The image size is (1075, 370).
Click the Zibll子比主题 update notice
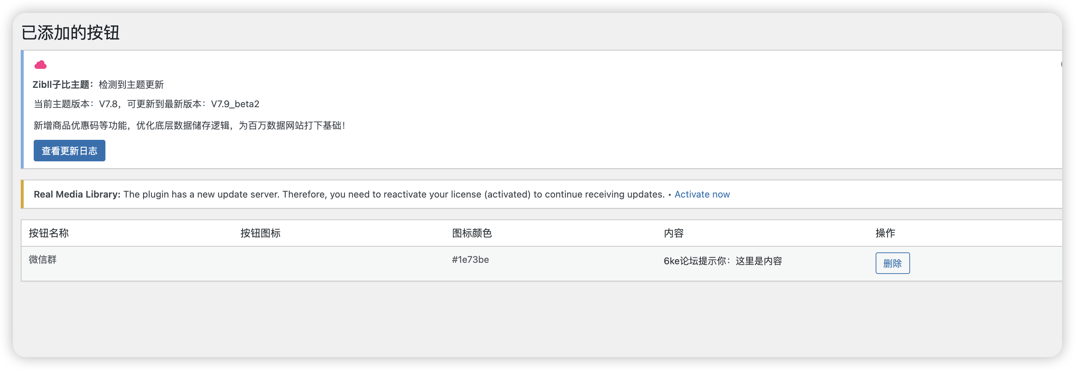(x=99, y=84)
